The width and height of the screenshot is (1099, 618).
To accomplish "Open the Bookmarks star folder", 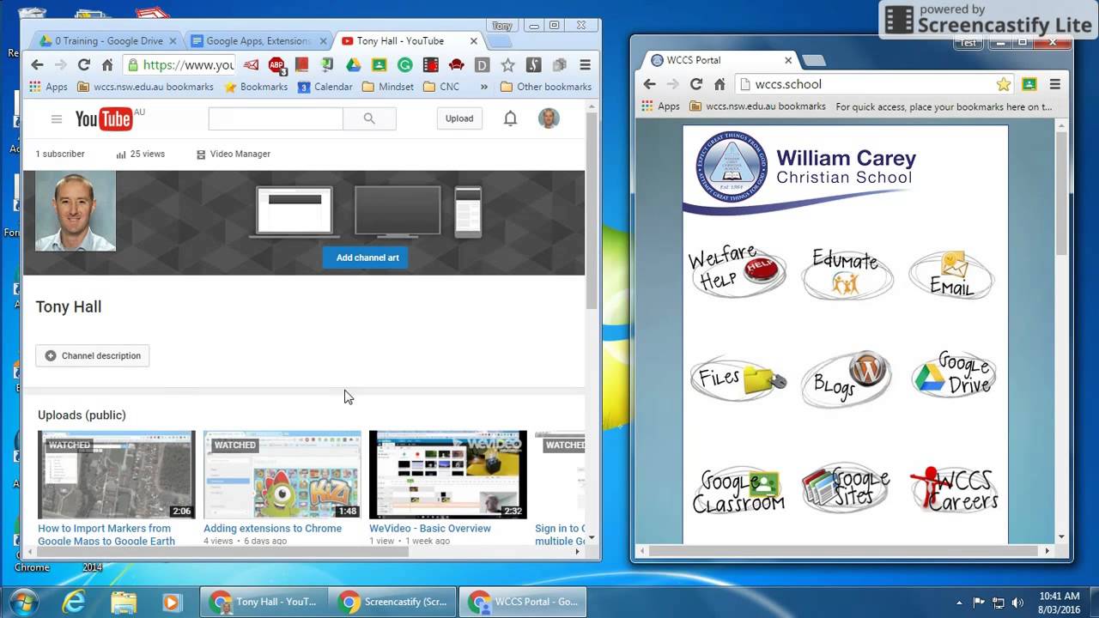I will tap(256, 87).
